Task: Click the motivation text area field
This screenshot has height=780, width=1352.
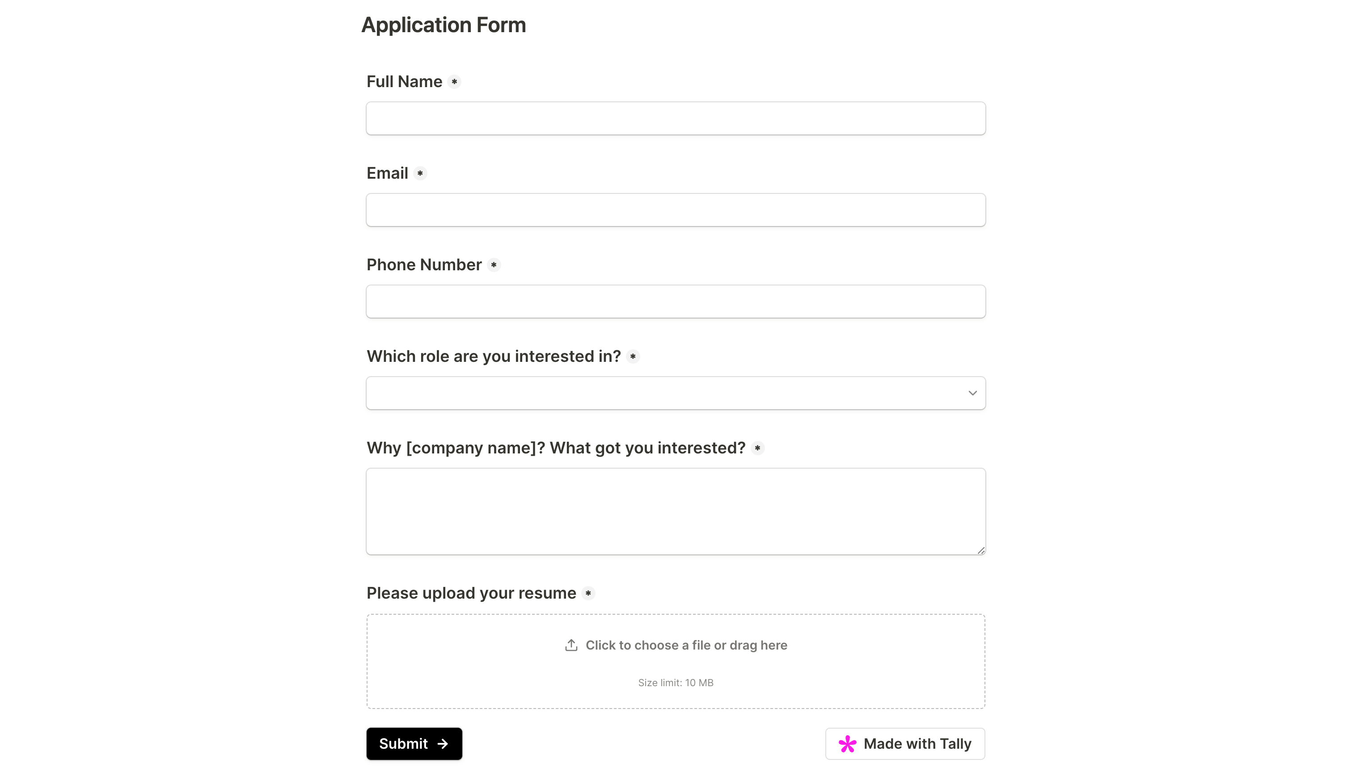Action: coord(676,511)
